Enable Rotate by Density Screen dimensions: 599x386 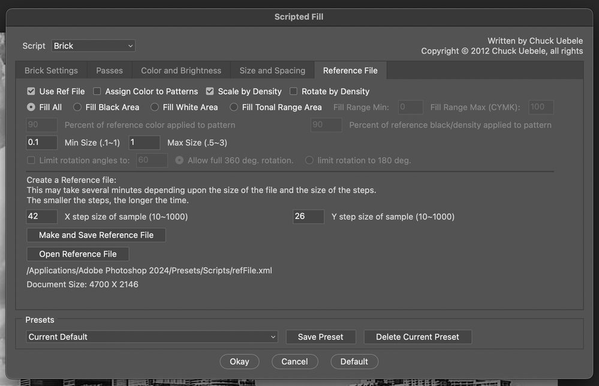pos(293,91)
